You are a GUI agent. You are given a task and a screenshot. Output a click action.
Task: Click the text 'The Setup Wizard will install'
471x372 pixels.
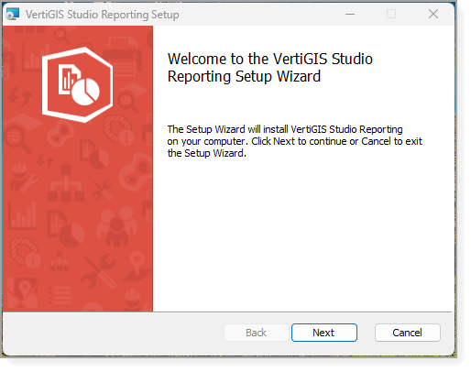coord(227,129)
